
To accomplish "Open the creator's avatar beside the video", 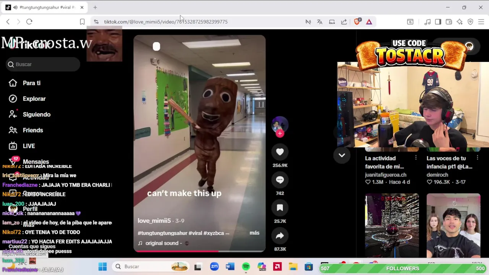I will click(x=280, y=125).
